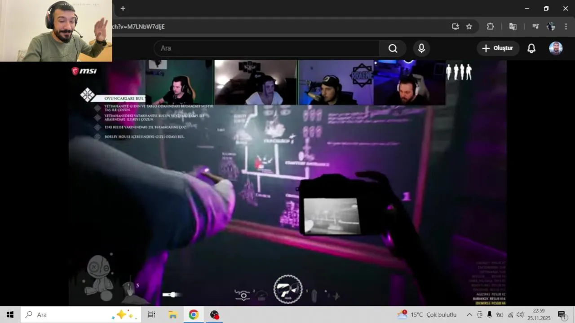Screen dimensions: 575x323
Task: Click the YouTube search magnifier button
Action: coord(393,48)
